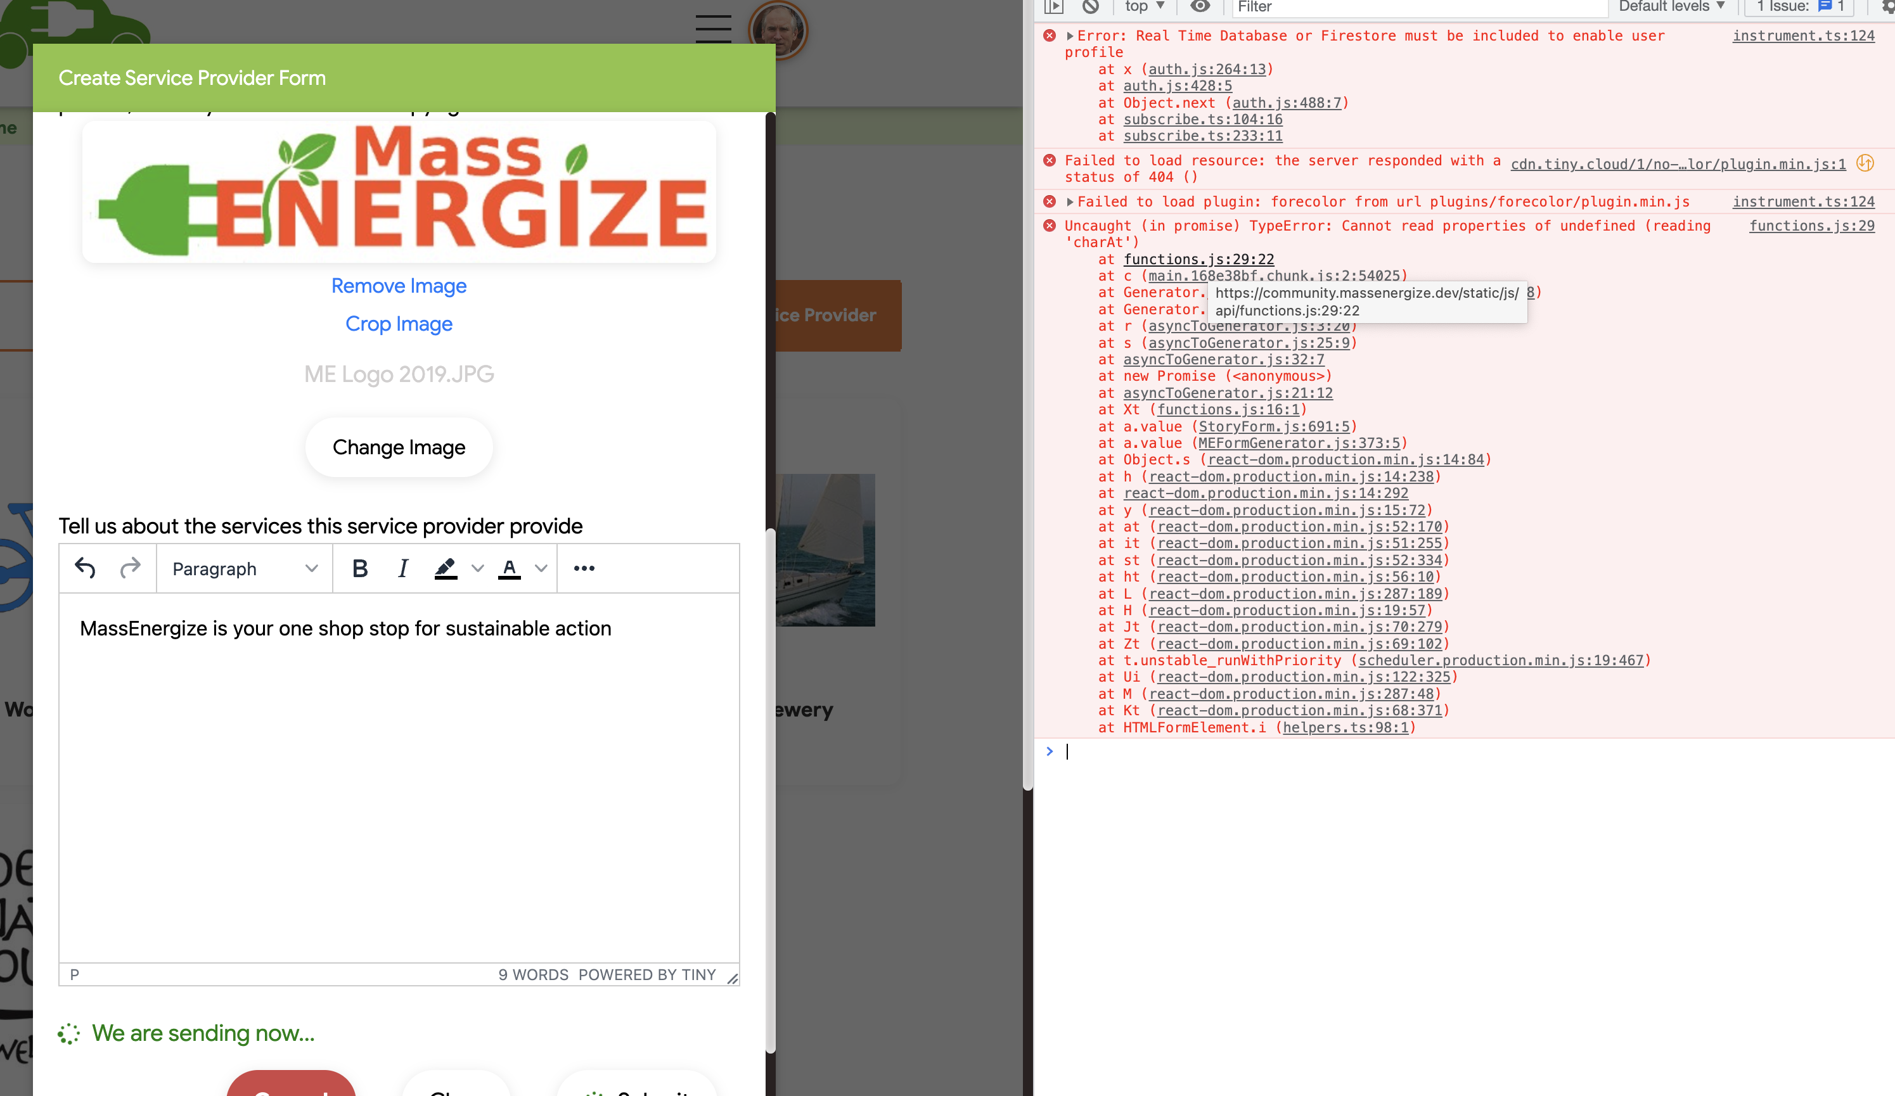Open the text color picker dropdown
The image size is (1895, 1096).
pyautogui.click(x=541, y=568)
